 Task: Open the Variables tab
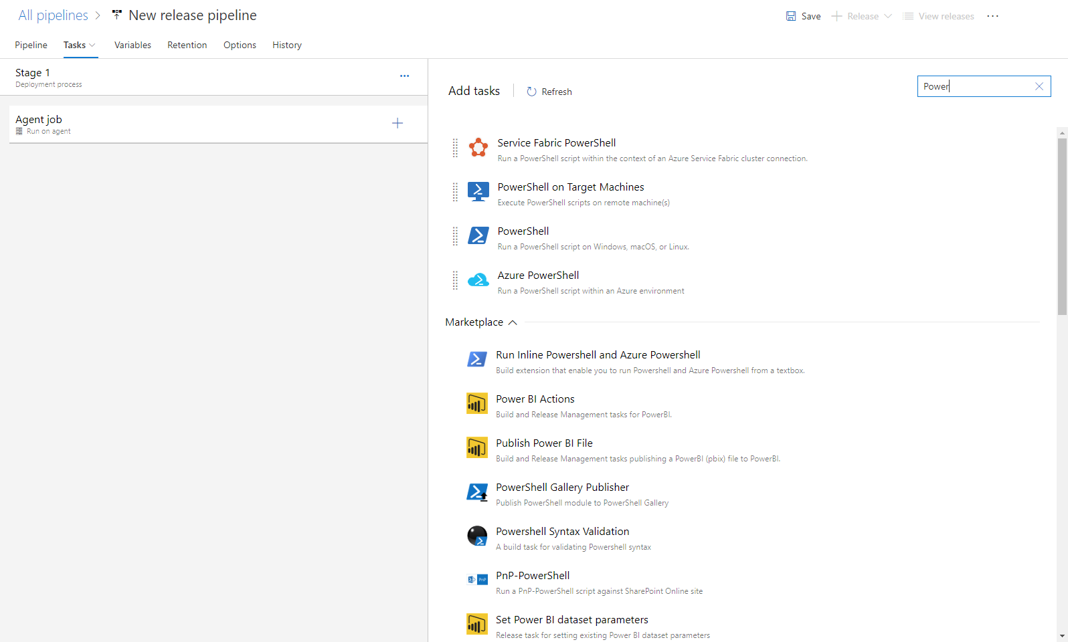pos(132,45)
